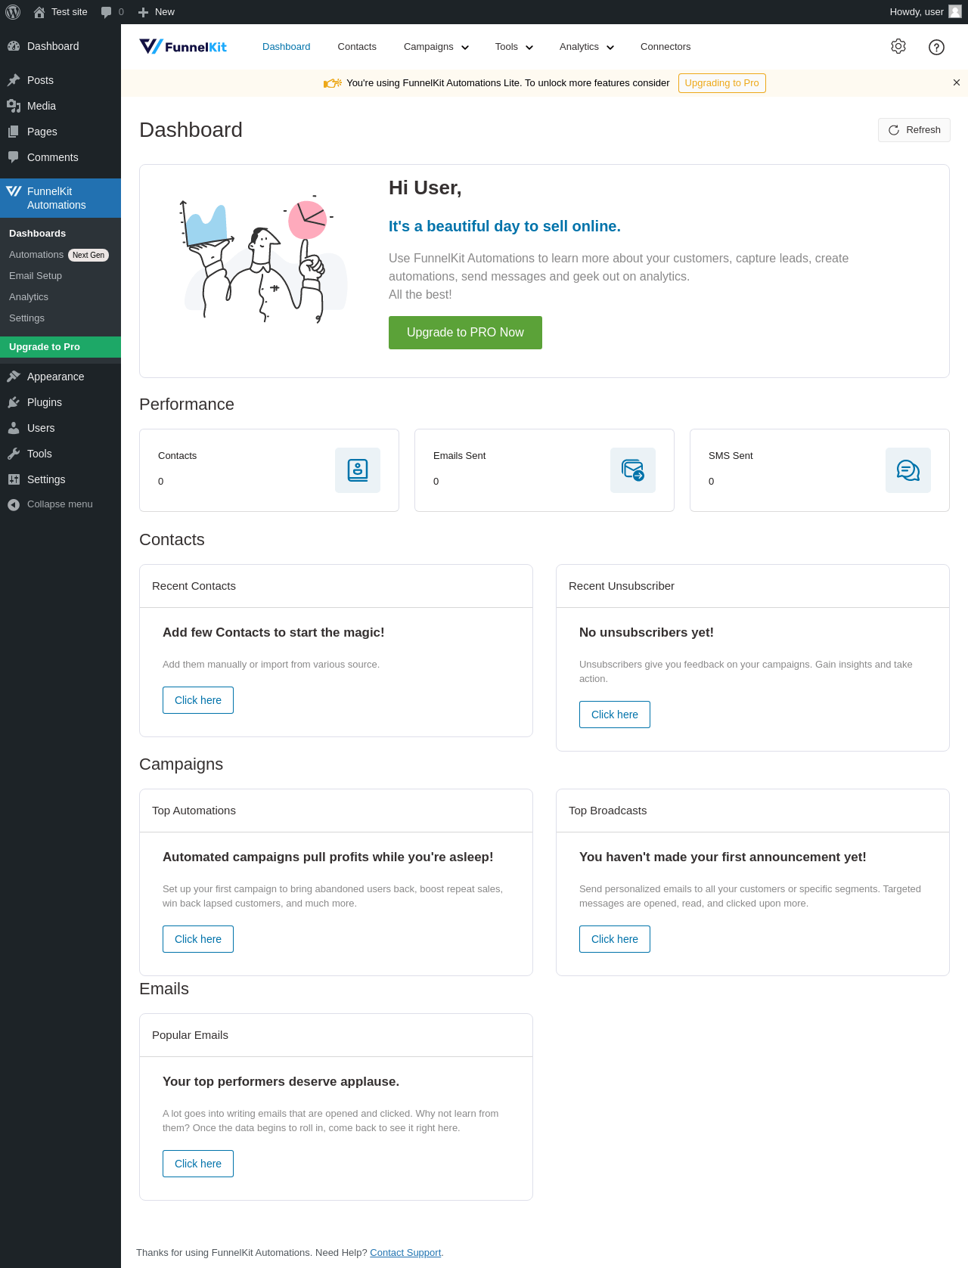968x1268 pixels.
Task: Click the Comments icon in sidebar
Action: click(x=14, y=157)
